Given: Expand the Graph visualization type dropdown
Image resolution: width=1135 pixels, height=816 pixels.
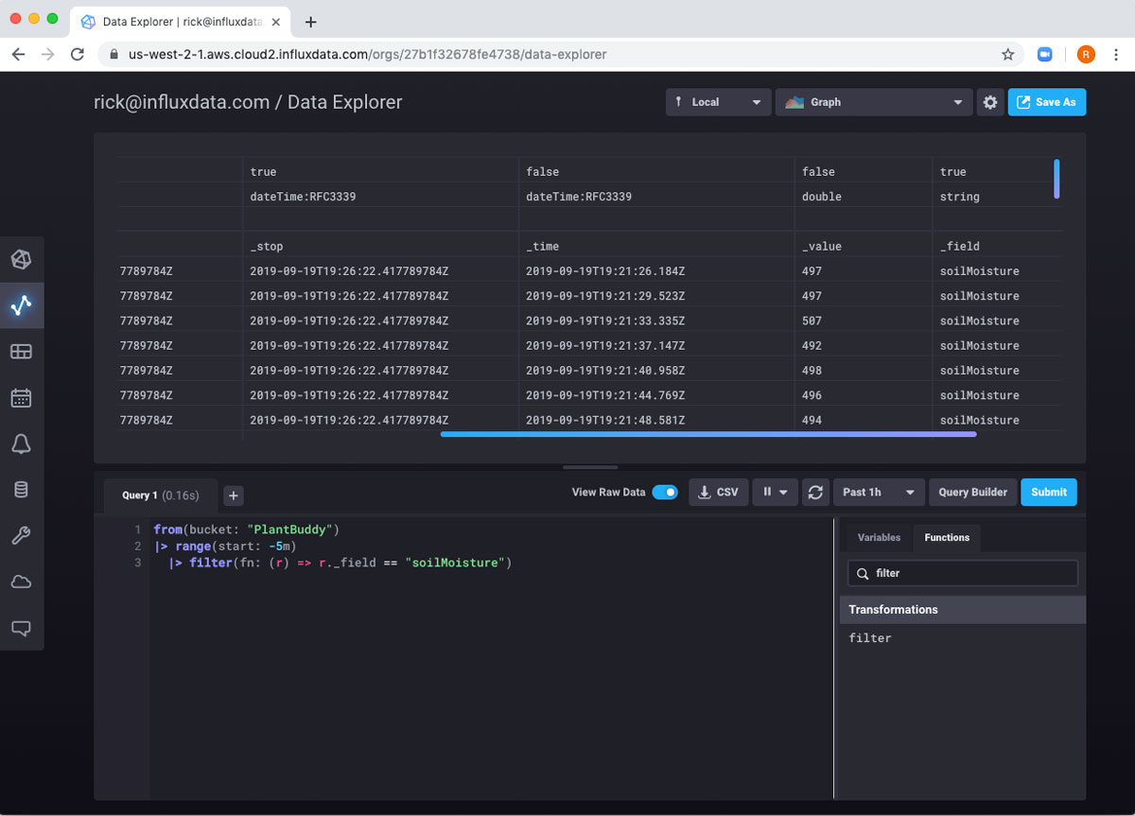Looking at the screenshot, I should coord(873,102).
